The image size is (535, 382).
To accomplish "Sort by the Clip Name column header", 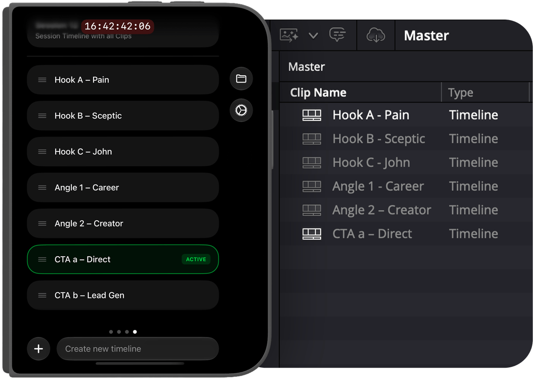I will point(318,93).
